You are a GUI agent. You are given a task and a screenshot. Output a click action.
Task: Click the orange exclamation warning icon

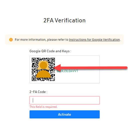(x=11, y=40)
